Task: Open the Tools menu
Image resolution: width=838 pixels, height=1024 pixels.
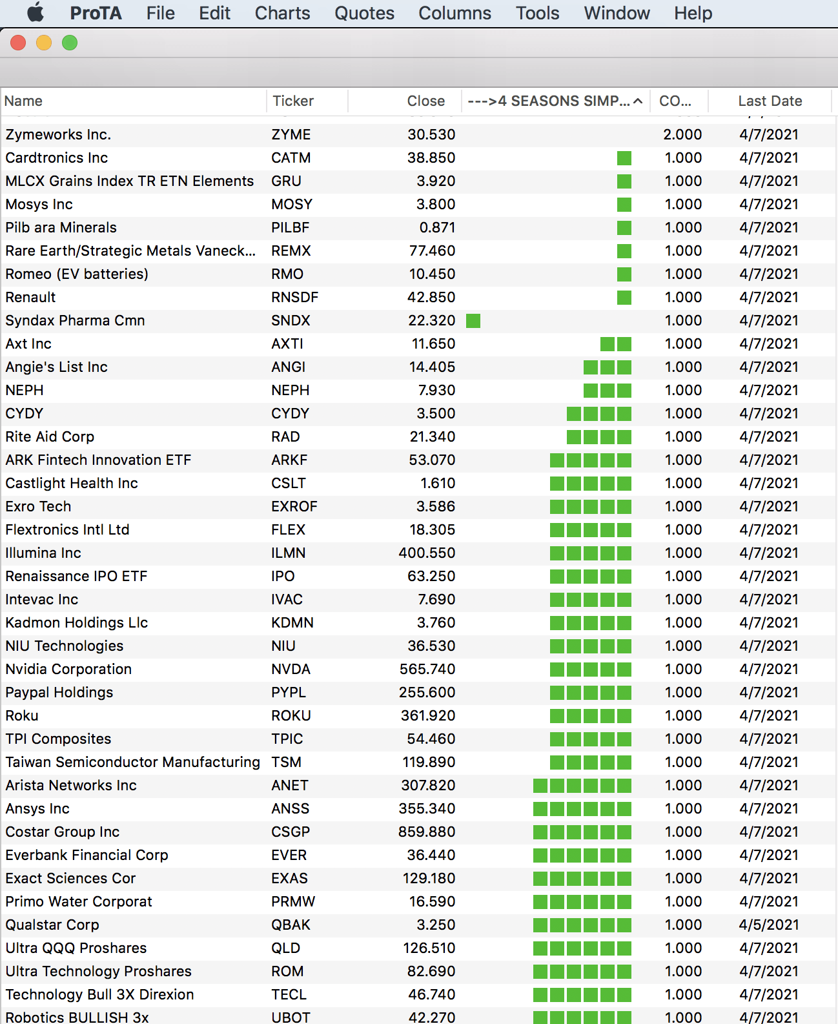Action: [x=537, y=13]
